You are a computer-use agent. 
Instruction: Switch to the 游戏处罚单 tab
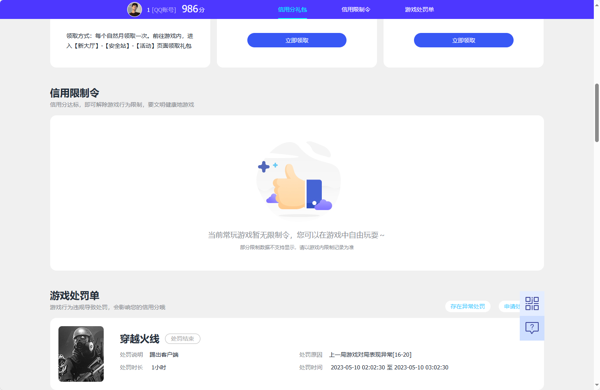pyautogui.click(x=419, y=9)
